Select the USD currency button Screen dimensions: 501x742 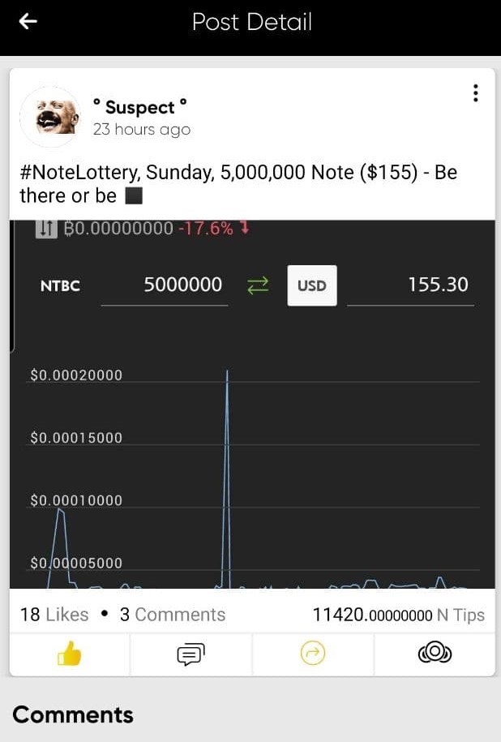point(312,285)
